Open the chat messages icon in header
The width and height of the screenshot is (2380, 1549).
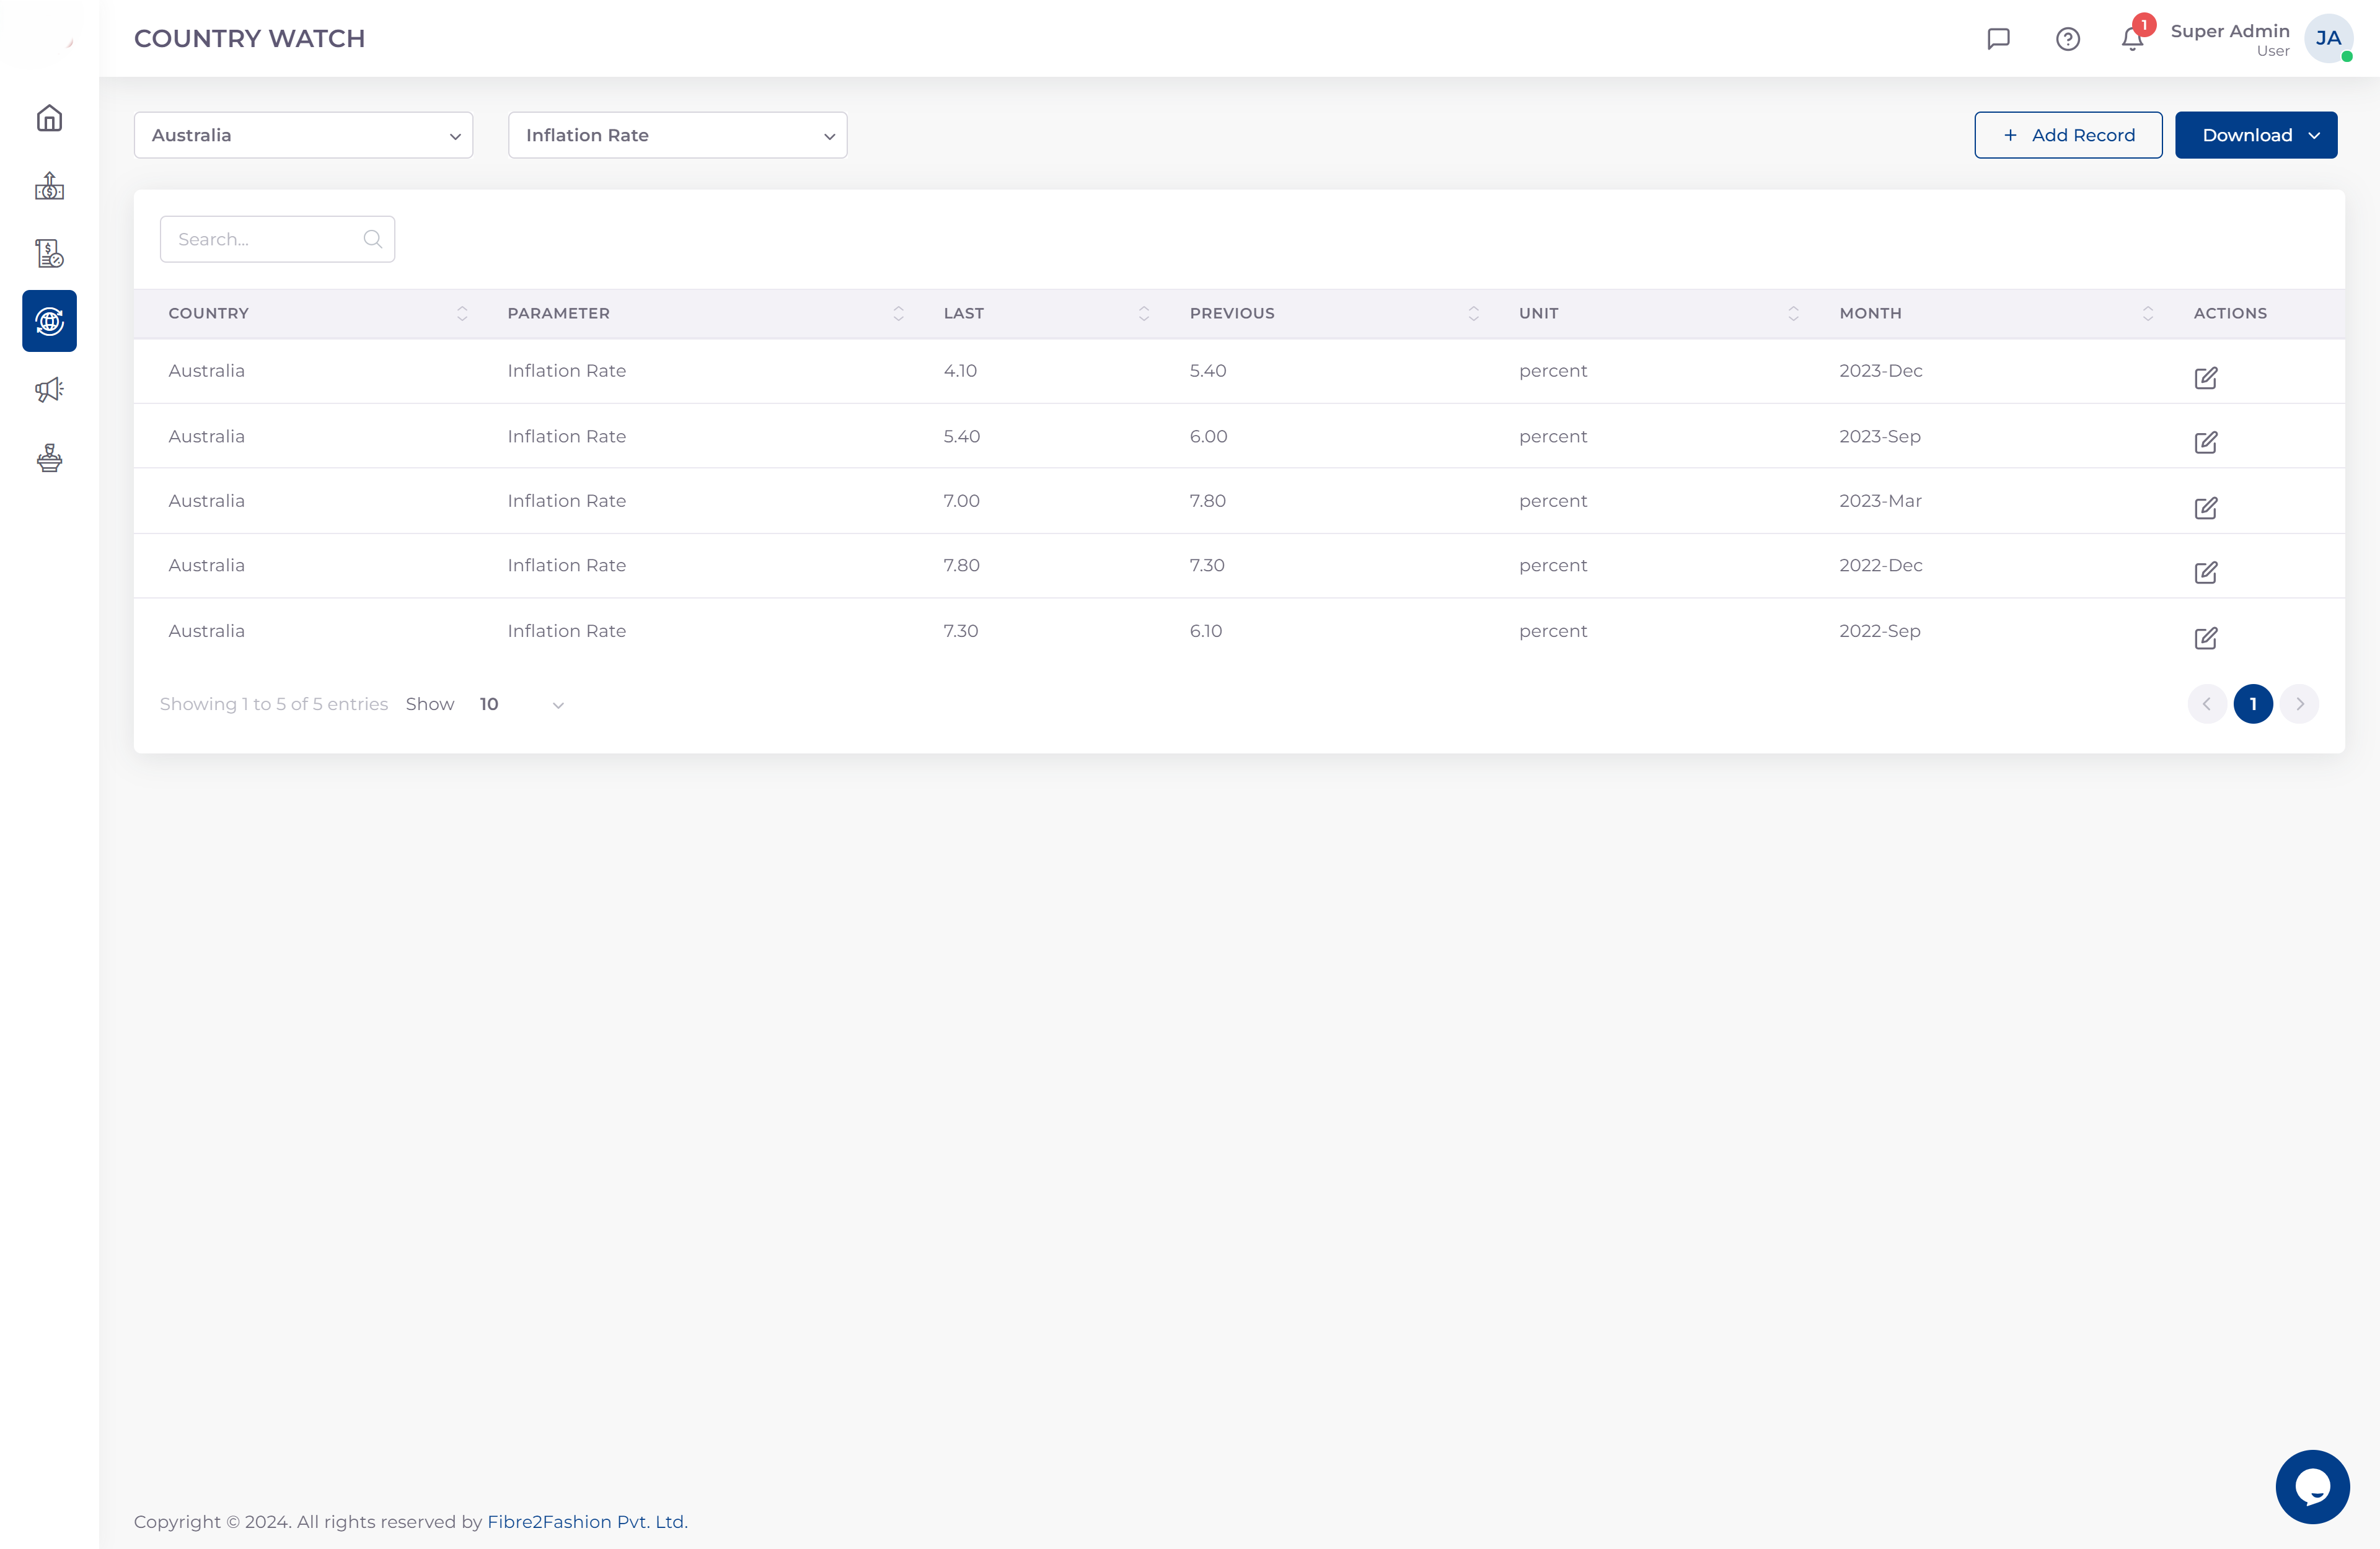point(1998,39)
